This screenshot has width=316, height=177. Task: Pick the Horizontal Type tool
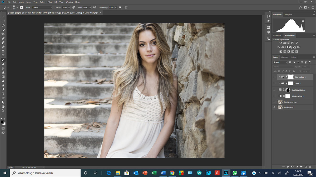(3, 94)
